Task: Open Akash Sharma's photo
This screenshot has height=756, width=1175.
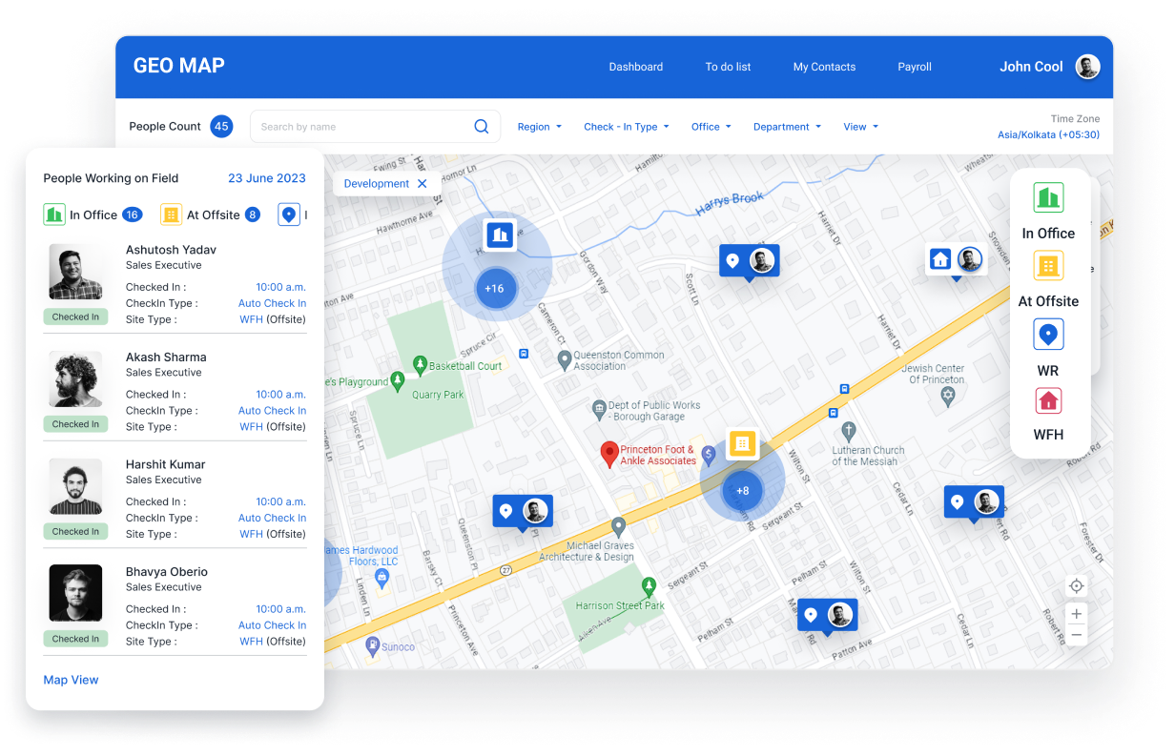Action: coord(75,380)
